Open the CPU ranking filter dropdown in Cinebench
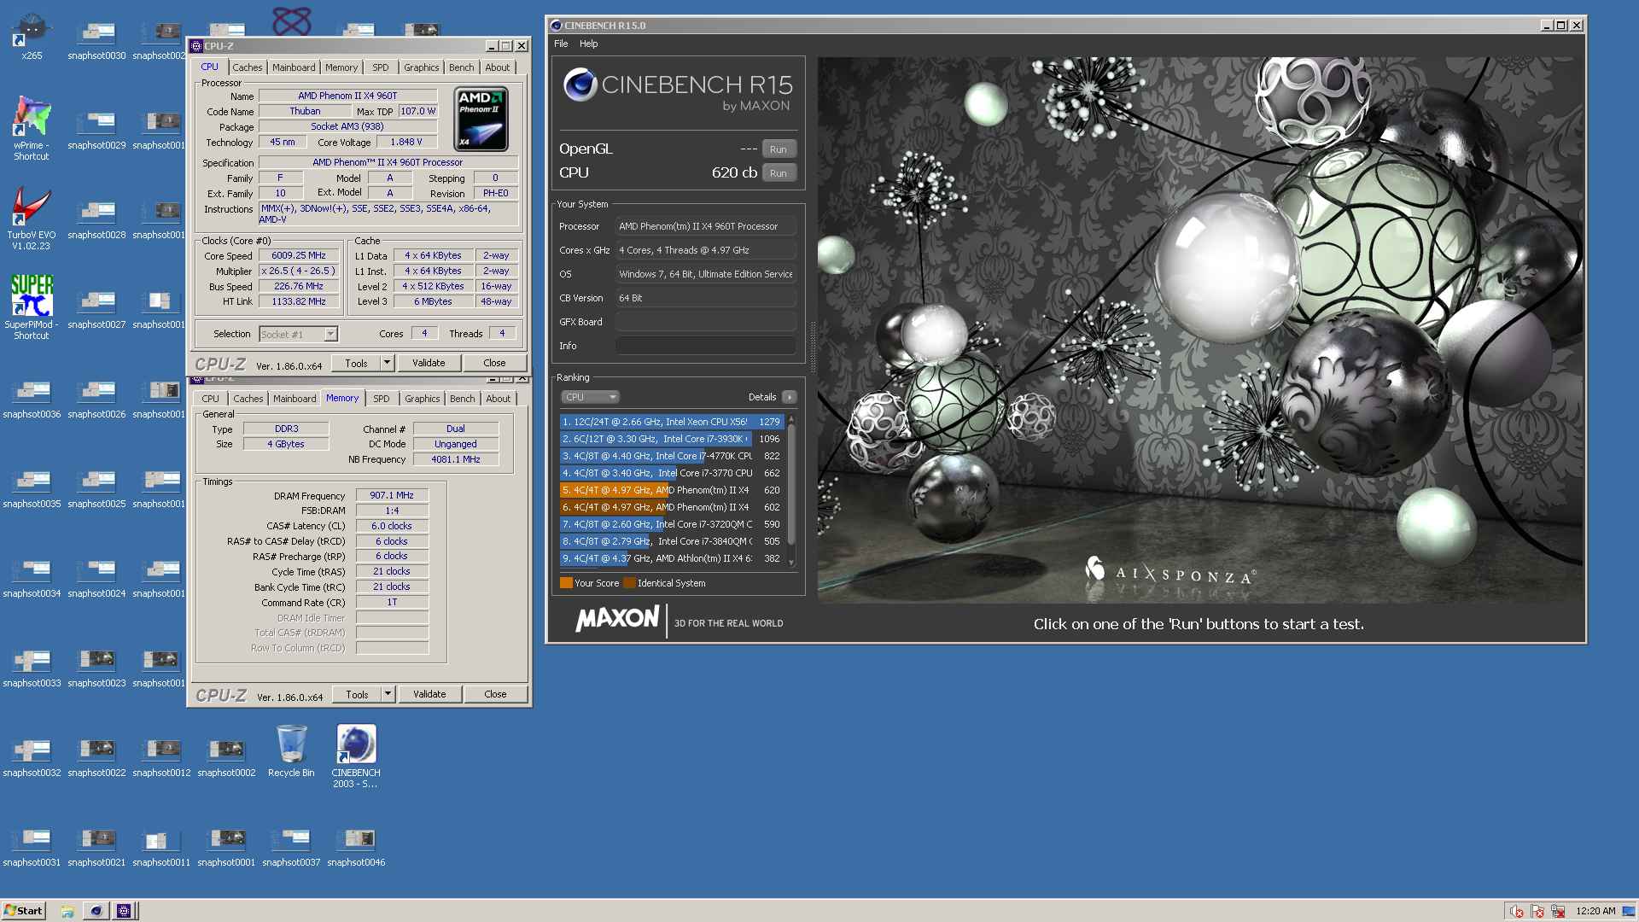The height and width of the screenshot is (922, 1639). pyautogui.click(x=590, y=397)
